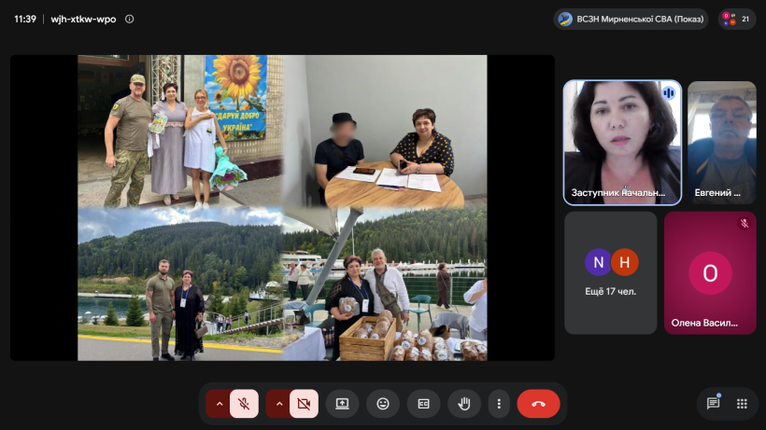Expand audio settings chevron next to microphone
Viewport: 766px width, 430px height.
pyautogui.click(x=220, y=404)
